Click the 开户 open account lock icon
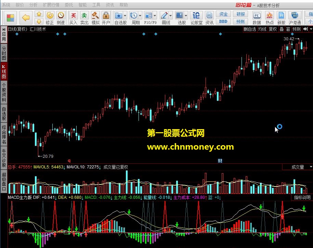313x248 pixels. click(x=106, y=18)
